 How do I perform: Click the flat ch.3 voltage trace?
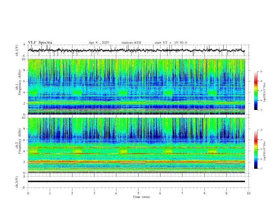pos(136,182)
